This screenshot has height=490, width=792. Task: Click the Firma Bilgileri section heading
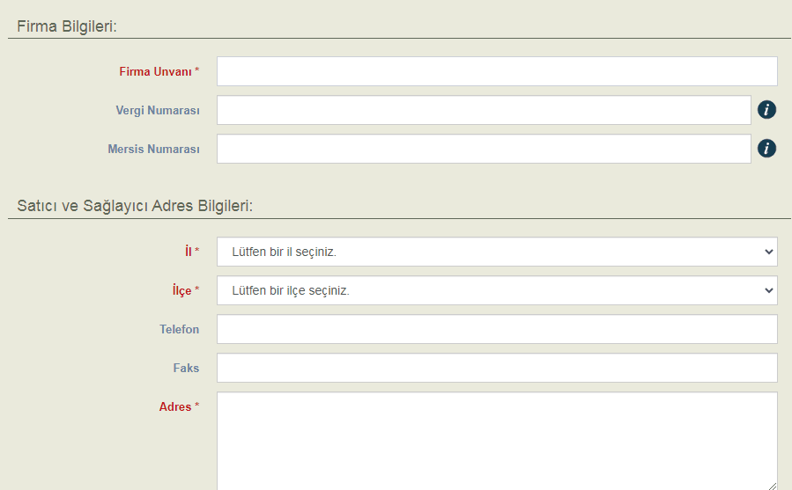(x=68, y=26)
